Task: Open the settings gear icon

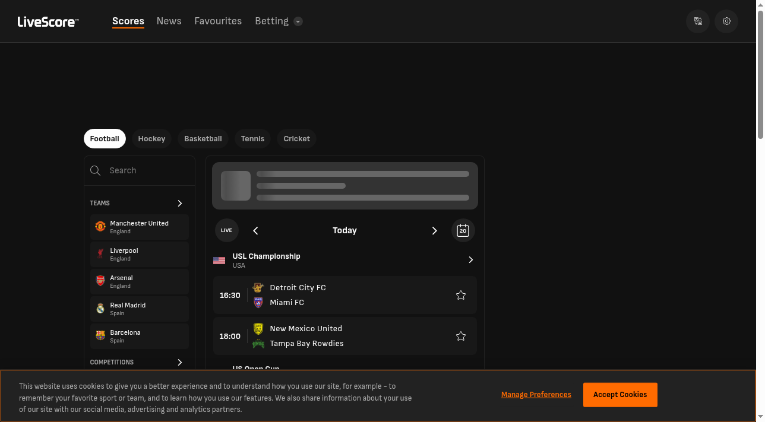Action: point(726,21)
